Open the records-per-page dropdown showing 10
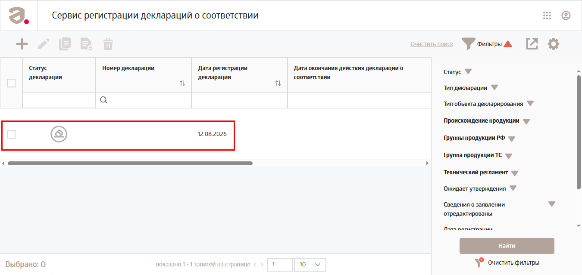Image resolution: width=582 pixels, height=275 pixels. tap(310, 264)
